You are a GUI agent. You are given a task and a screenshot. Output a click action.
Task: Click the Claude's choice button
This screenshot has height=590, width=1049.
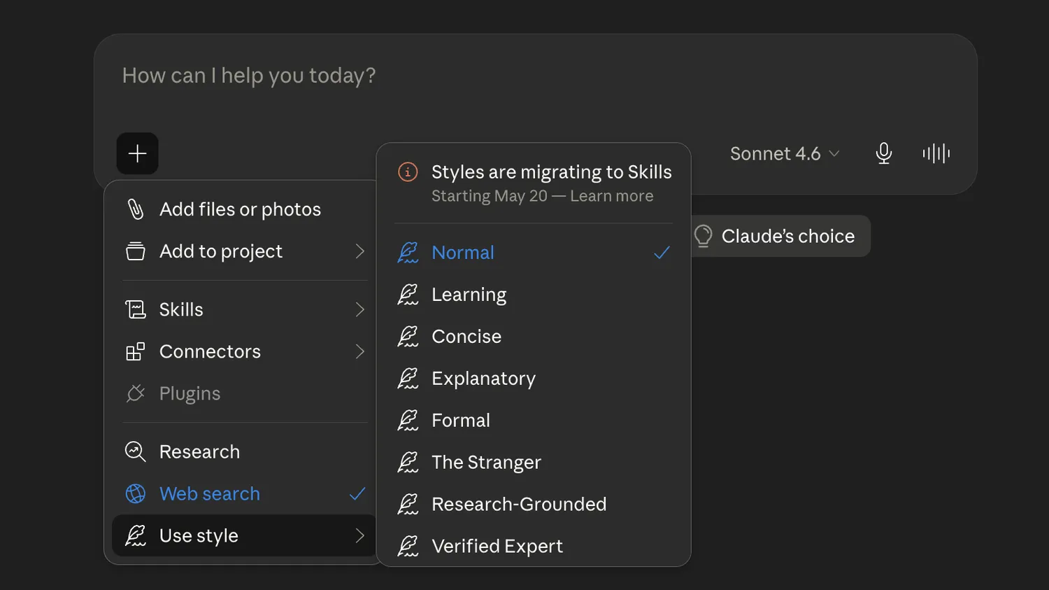(780, 236)
